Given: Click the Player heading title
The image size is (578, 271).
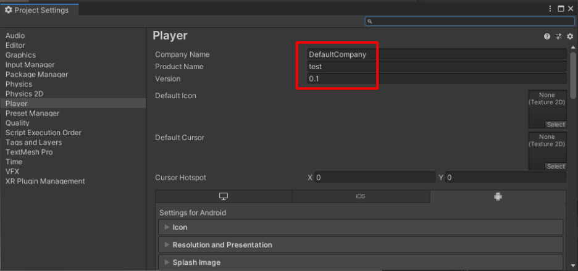Looking at the screenshot, I should 170,36.
